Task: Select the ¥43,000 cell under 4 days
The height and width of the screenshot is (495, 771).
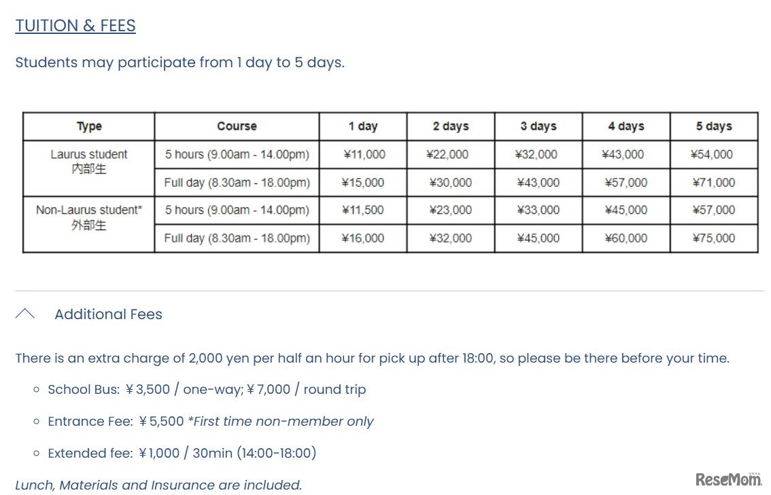Action: [626, 155]
